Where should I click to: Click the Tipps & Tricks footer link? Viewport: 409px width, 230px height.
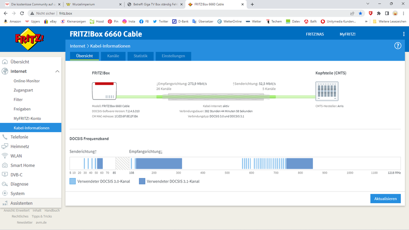pos(42,216)
